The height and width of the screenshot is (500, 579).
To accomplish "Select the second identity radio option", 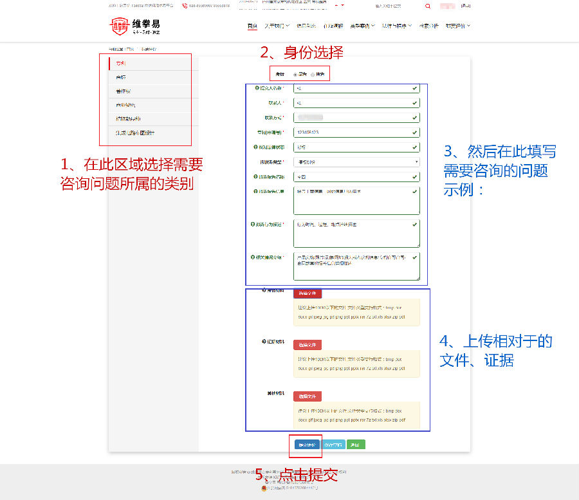I will [x=313, y=75].
